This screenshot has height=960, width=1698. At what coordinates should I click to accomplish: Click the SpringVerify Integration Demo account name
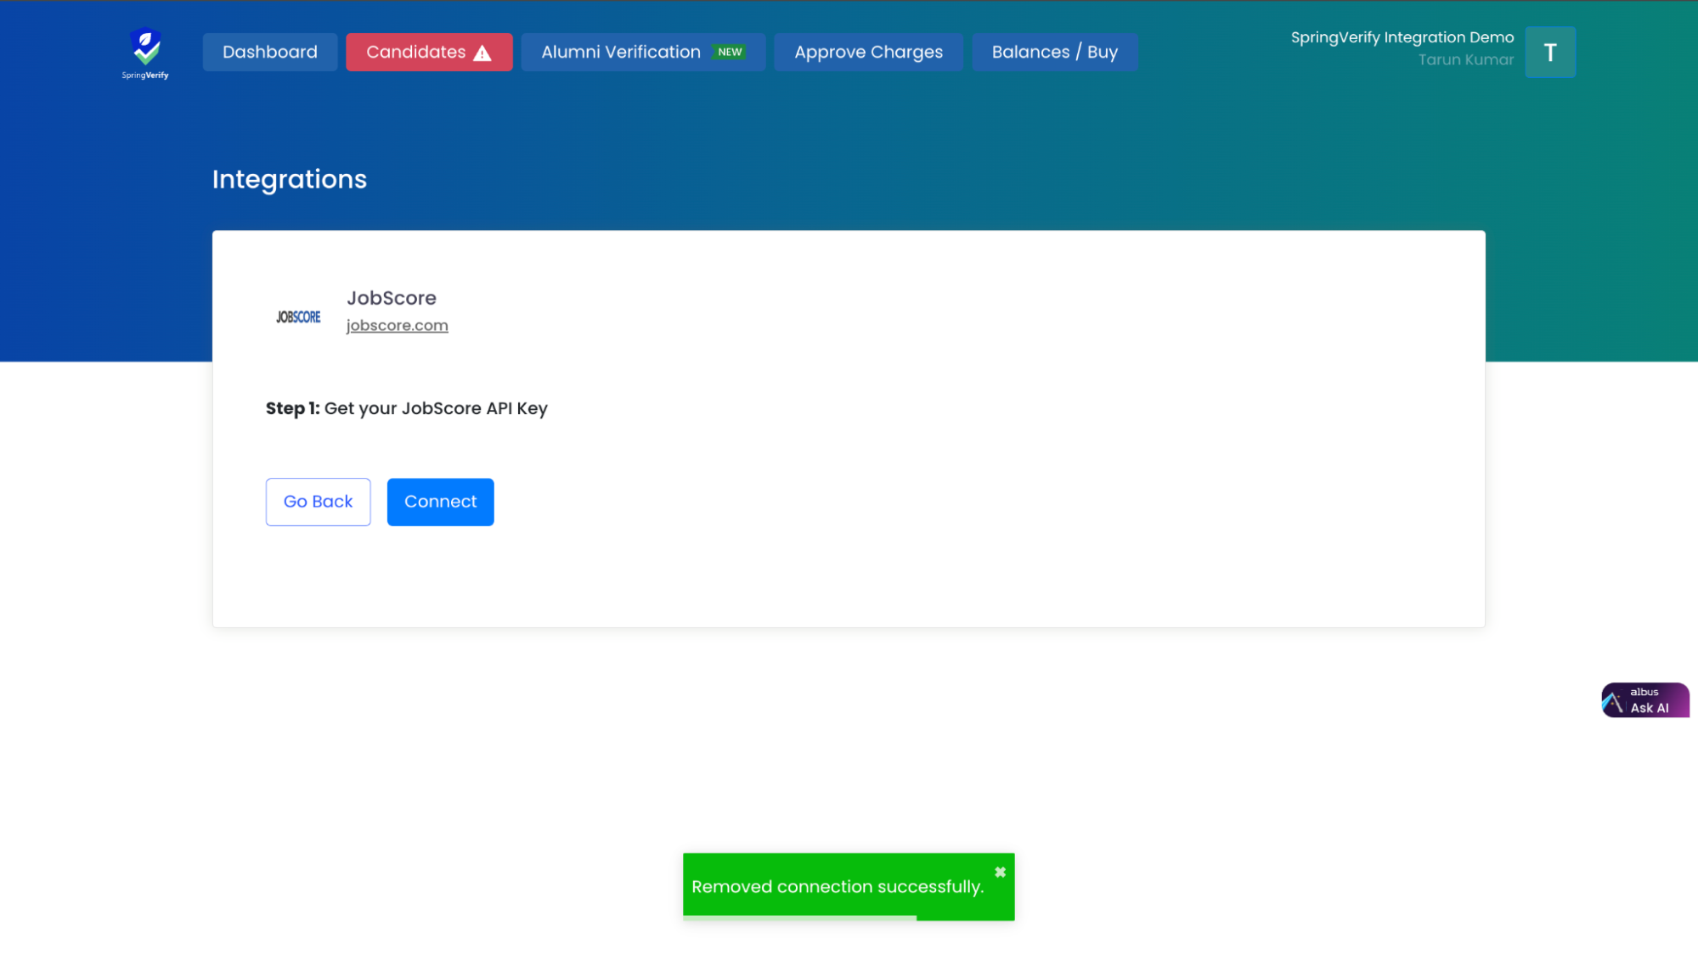point(1402,37)
